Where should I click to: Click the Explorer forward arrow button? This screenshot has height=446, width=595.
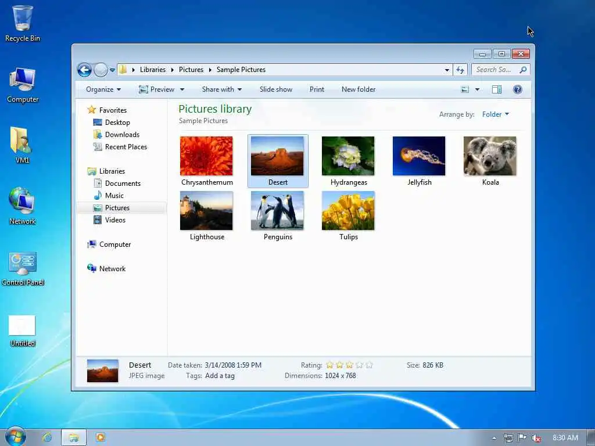[101, 70]
